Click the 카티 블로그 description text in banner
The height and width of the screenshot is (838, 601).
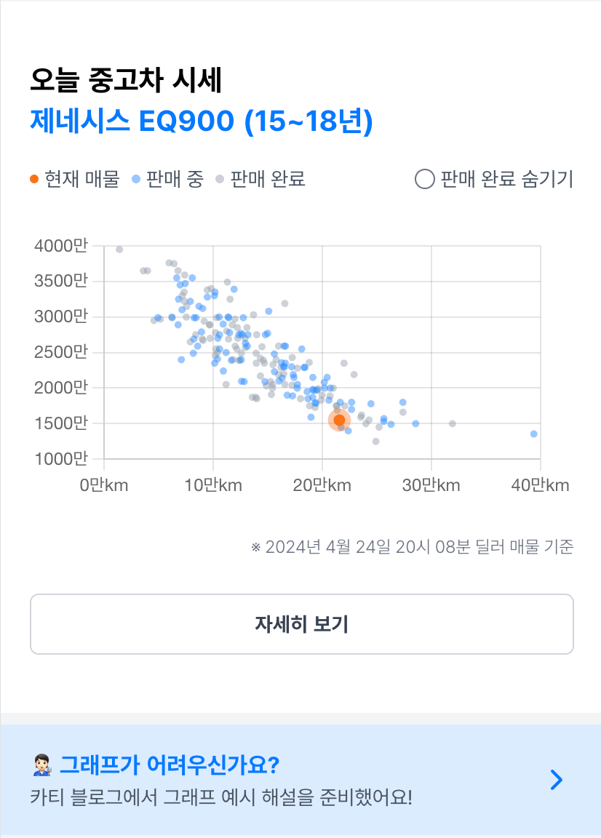pyautogui.click(x=221, y=797)
